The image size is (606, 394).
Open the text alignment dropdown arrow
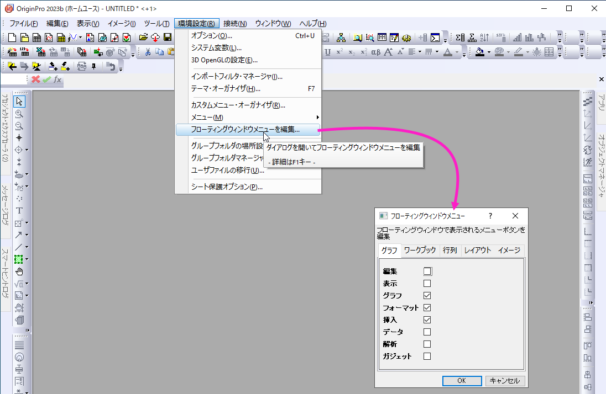coord(420,52)
